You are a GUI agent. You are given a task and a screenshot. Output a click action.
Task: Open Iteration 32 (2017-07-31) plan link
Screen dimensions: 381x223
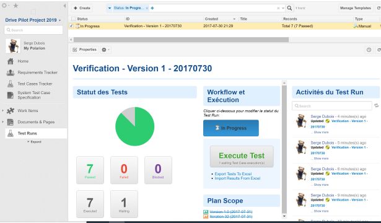(x=231, y=216)
